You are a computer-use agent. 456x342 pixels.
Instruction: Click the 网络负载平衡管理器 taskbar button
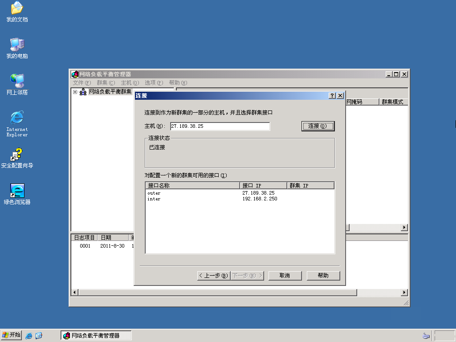(96, 335)
